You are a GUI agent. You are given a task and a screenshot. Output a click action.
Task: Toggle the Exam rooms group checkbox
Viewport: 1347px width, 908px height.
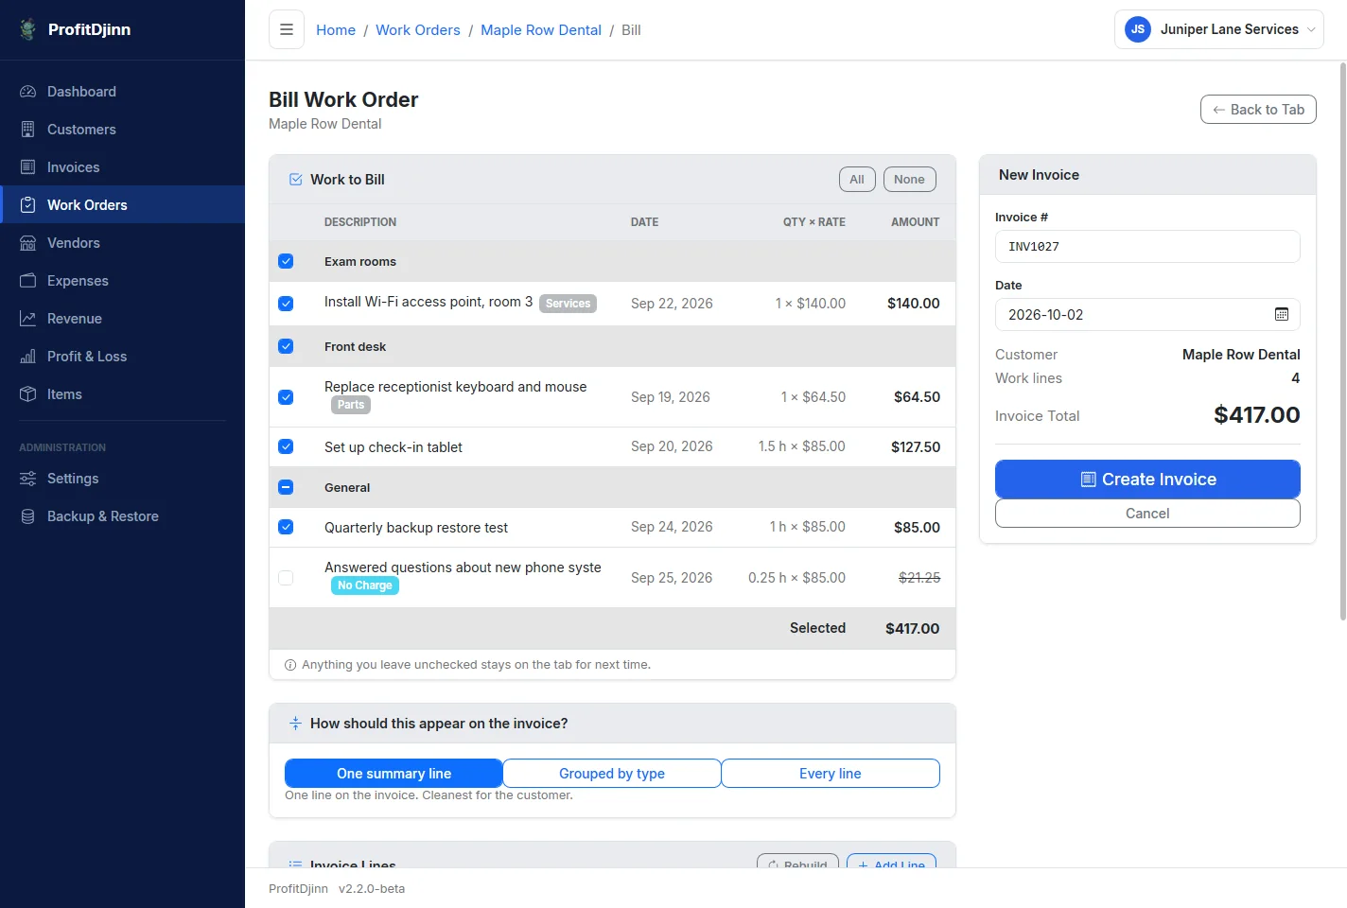(286, 261)
